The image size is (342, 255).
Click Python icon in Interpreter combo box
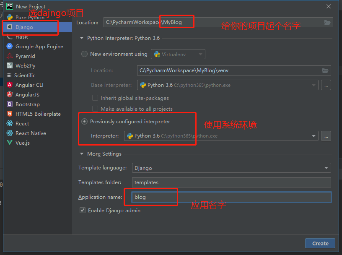click(x=130, y=136)
